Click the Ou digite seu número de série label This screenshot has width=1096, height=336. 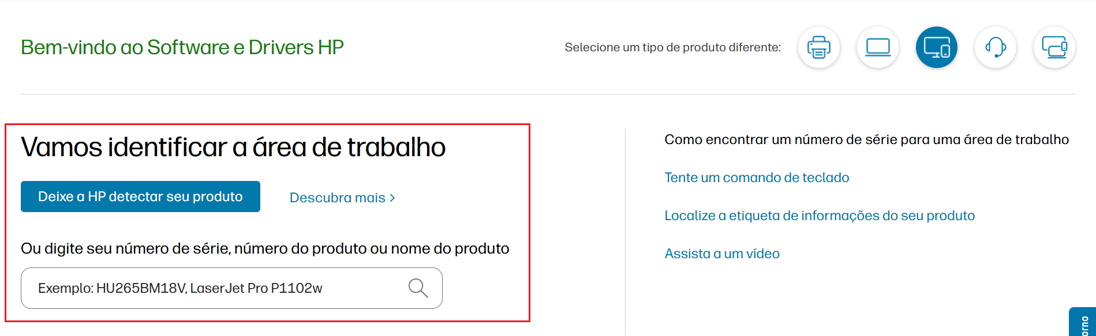[x=265, y=248]
